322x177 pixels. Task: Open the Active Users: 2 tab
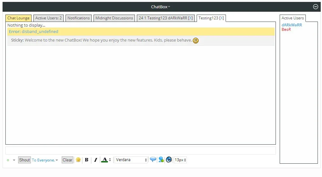(x=48, y=18)
